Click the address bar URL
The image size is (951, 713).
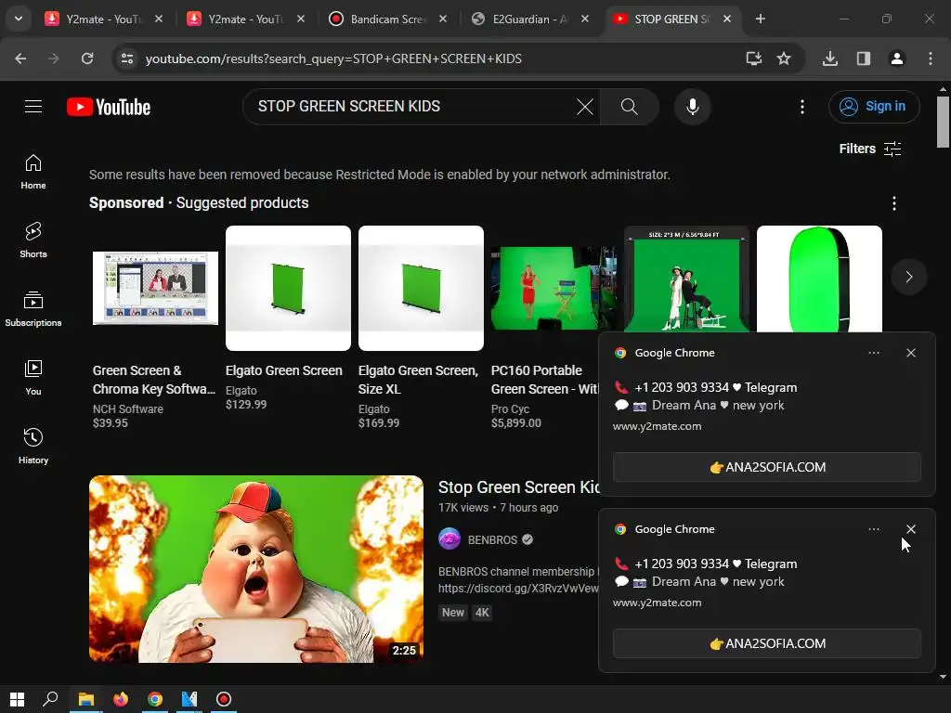tap(333, 58)
